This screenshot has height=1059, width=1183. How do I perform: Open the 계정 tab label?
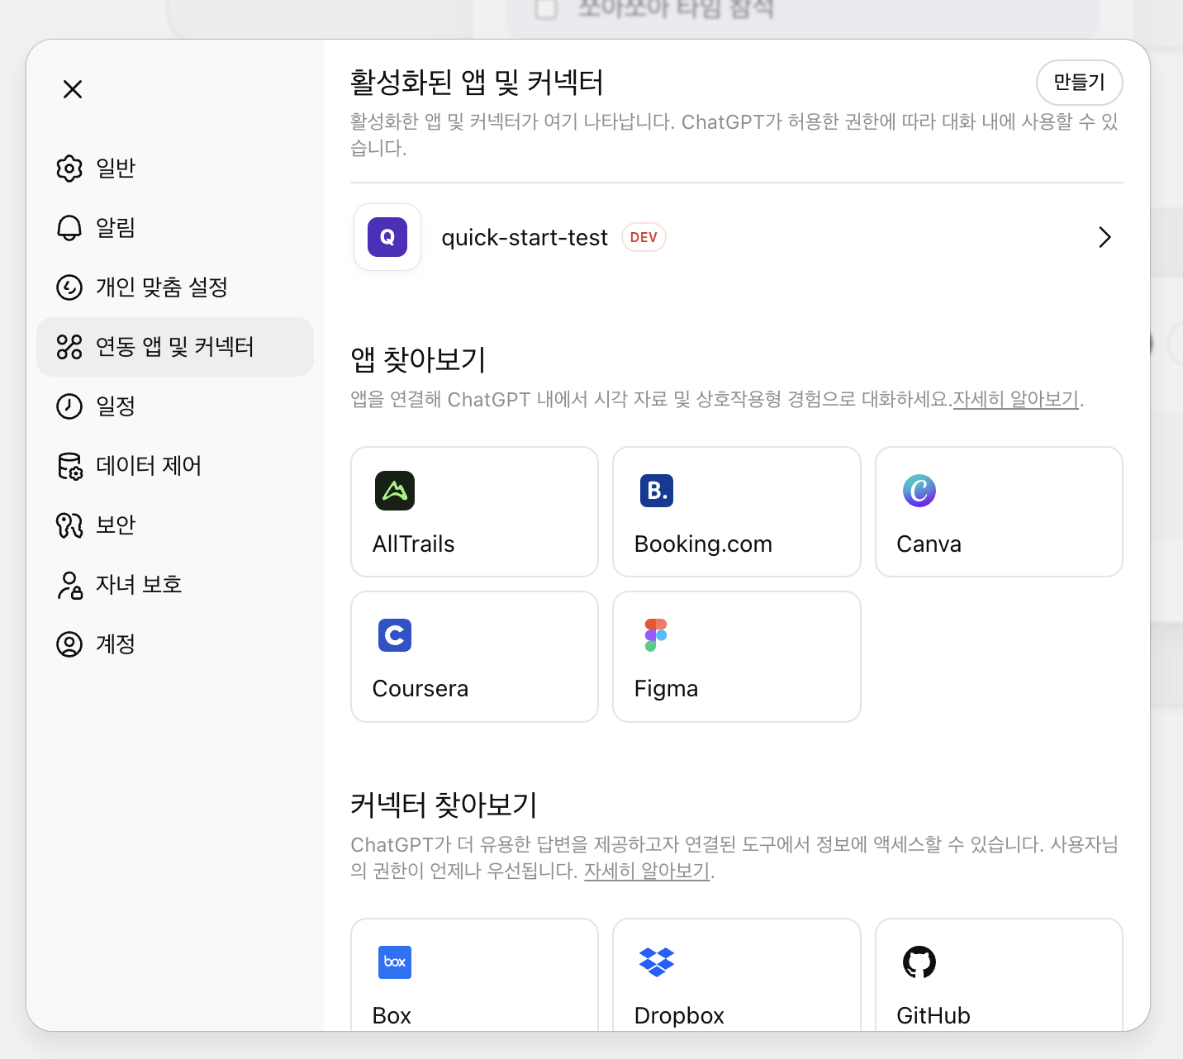point(116,644)
